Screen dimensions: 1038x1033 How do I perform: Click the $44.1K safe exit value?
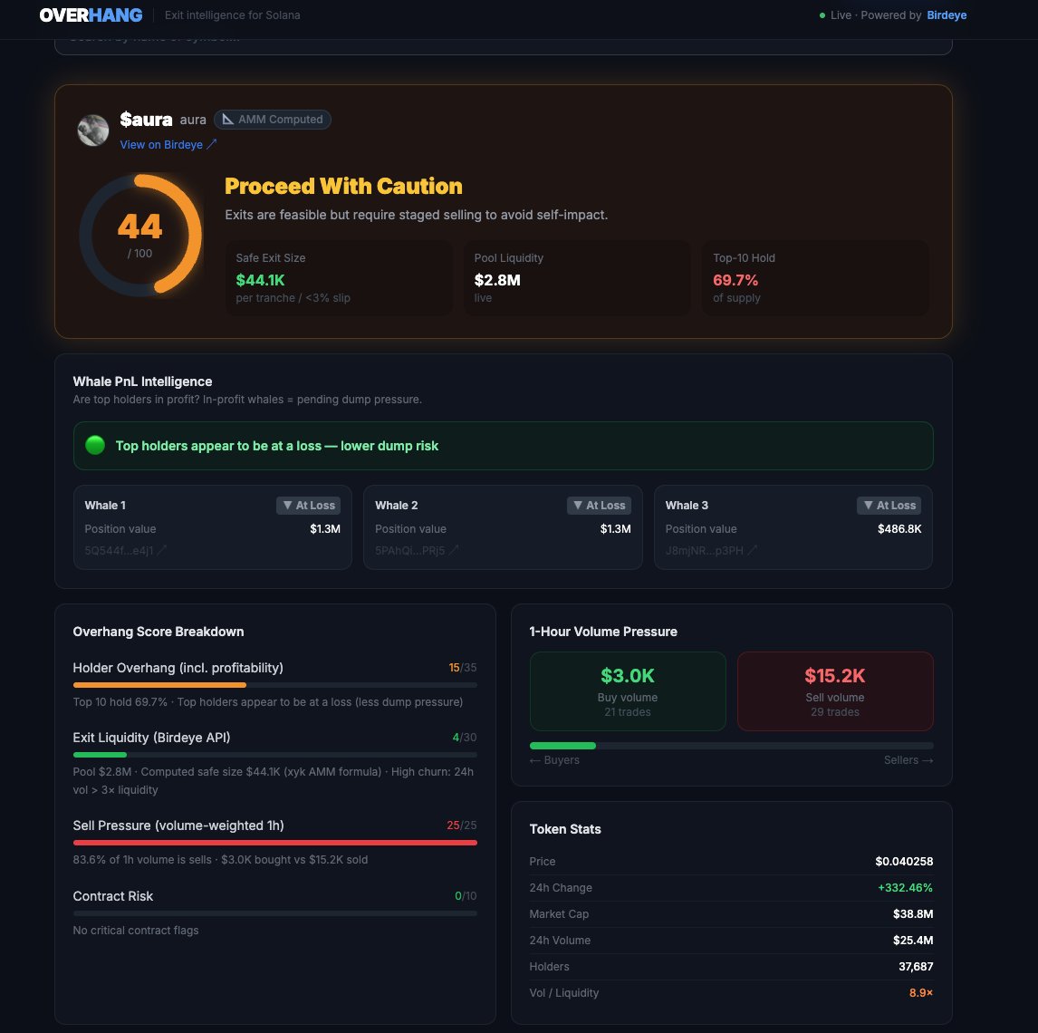tap(260, 280)
